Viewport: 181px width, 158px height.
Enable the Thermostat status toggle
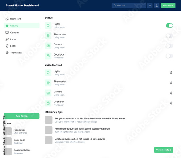pos(169,36)
